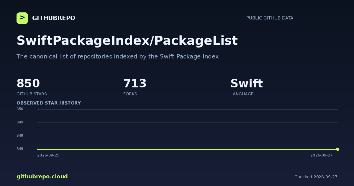Select the repository description text

tap(118, 56)
